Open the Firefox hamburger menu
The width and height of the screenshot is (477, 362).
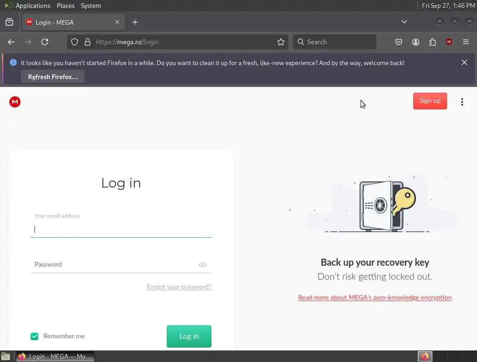click(466, 42)
